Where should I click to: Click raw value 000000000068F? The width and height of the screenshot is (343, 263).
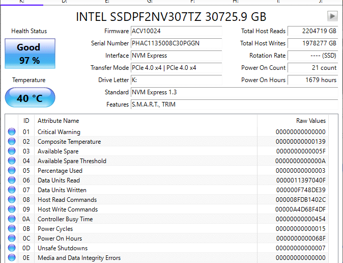pyautogui.click(x=301, y=238)
